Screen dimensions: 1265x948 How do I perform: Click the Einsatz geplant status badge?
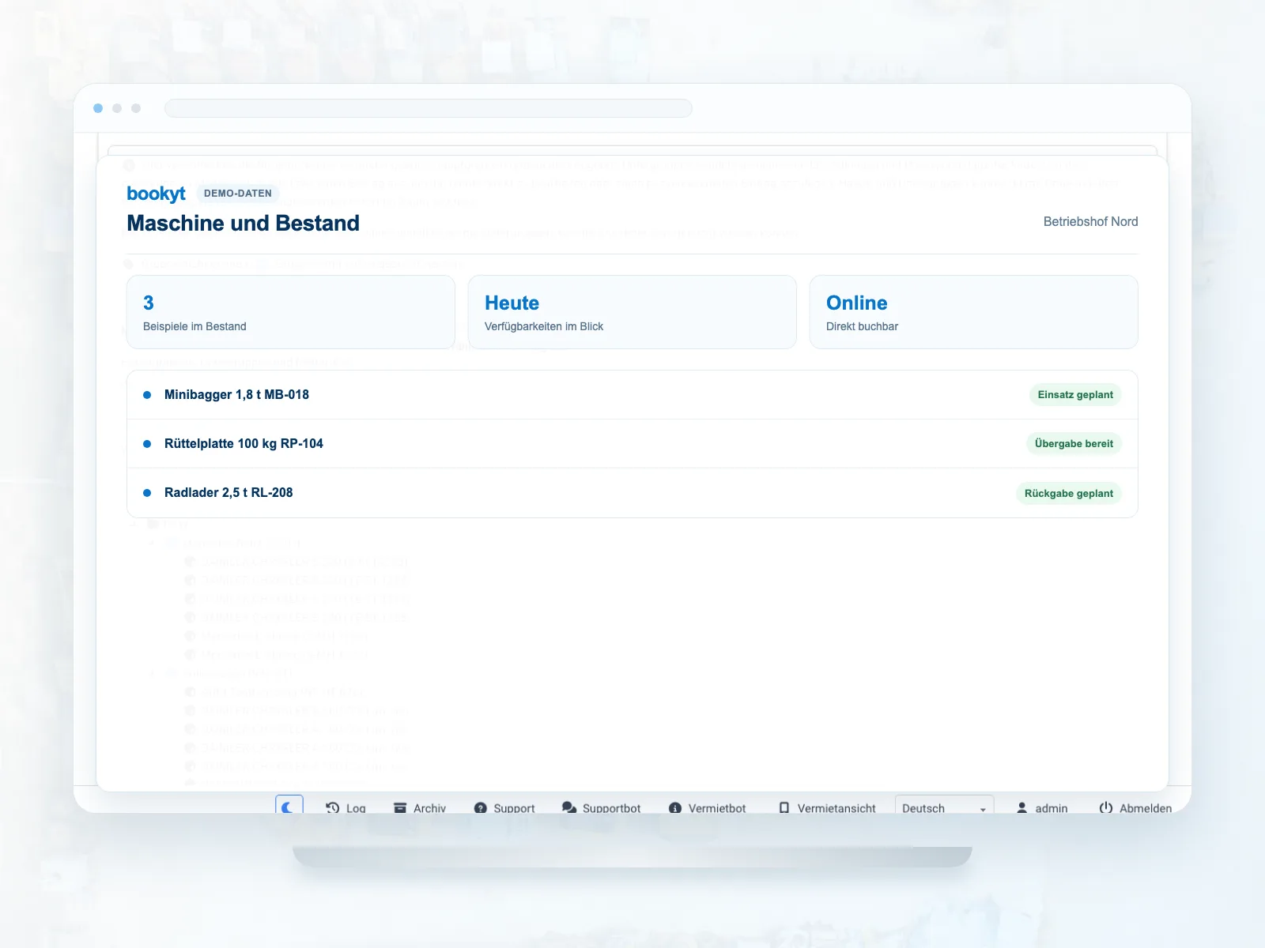point(1075,395)
